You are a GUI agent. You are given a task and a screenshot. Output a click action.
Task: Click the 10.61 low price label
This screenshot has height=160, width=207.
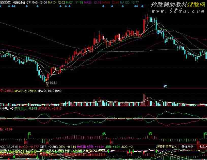[54, 83]
